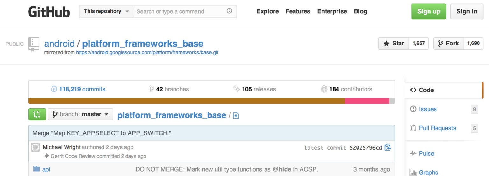Click the orange language bar segment

click(187, 101)
